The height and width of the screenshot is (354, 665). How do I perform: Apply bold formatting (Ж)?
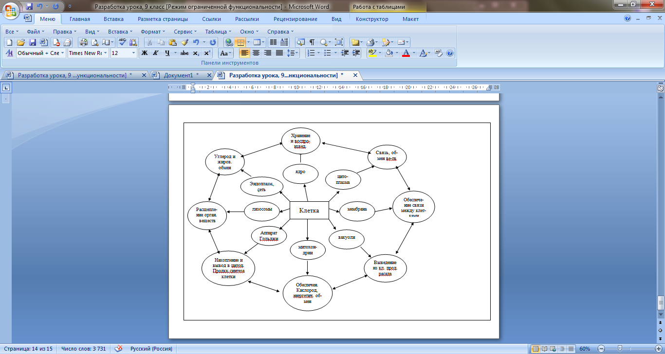coord(145,53)
